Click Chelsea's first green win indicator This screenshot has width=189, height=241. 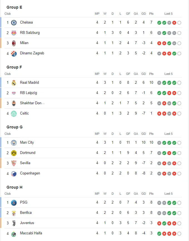[x=159, y=23]
